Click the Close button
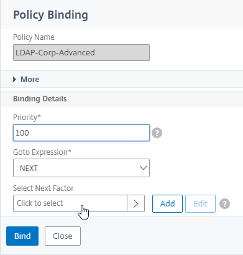This screenshot has height=255, width=243. (x=63, y=236)
